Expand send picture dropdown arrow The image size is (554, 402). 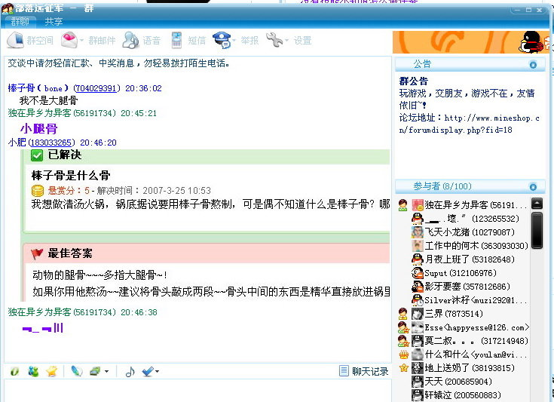pos(107,372)
